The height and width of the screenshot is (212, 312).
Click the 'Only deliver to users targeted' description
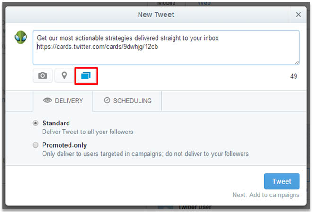tap(146, 154)
